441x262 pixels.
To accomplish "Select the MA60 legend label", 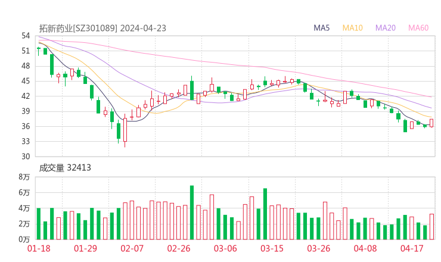I will 418,28.
